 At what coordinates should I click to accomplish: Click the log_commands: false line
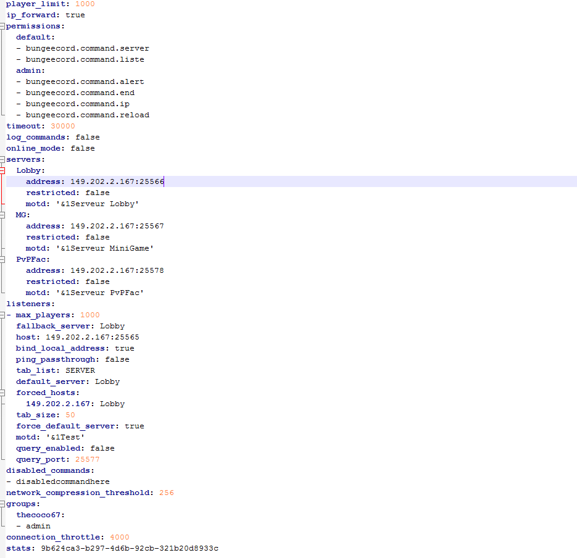pos(53,137)
